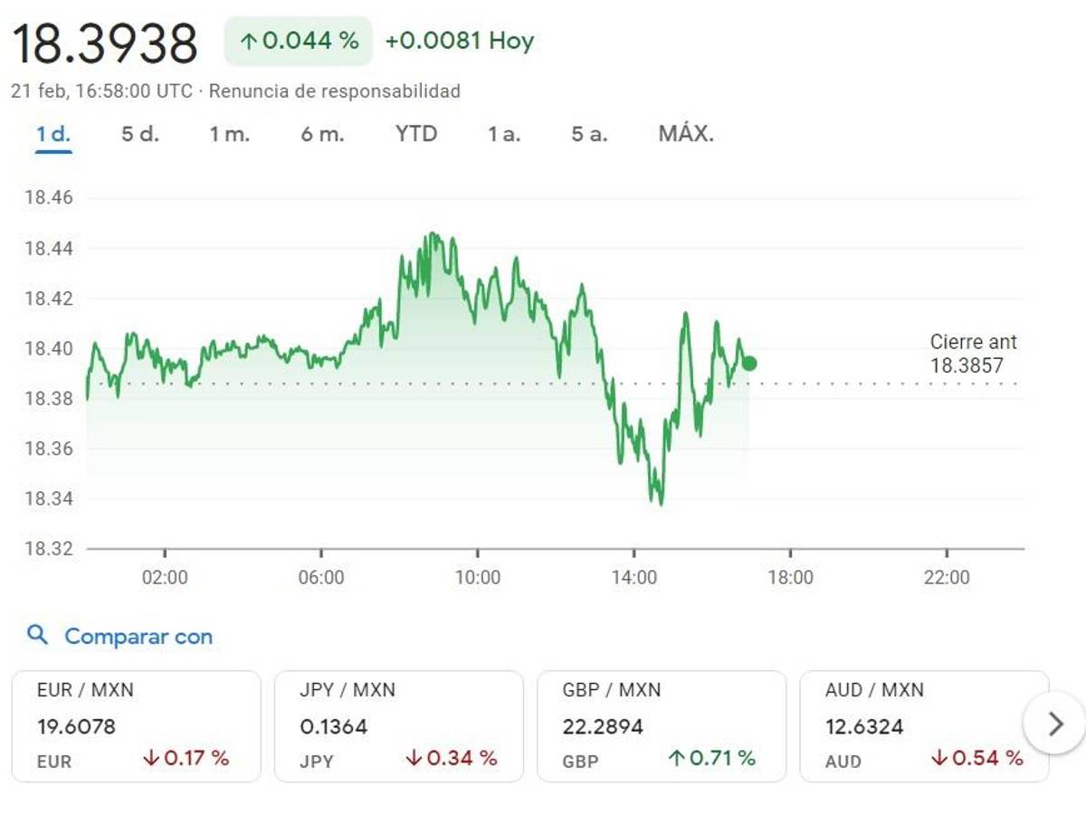Switch to the 1 m. tab
Screen dimensions: 1086x814
pyautogui.click(x=232, y=134)
